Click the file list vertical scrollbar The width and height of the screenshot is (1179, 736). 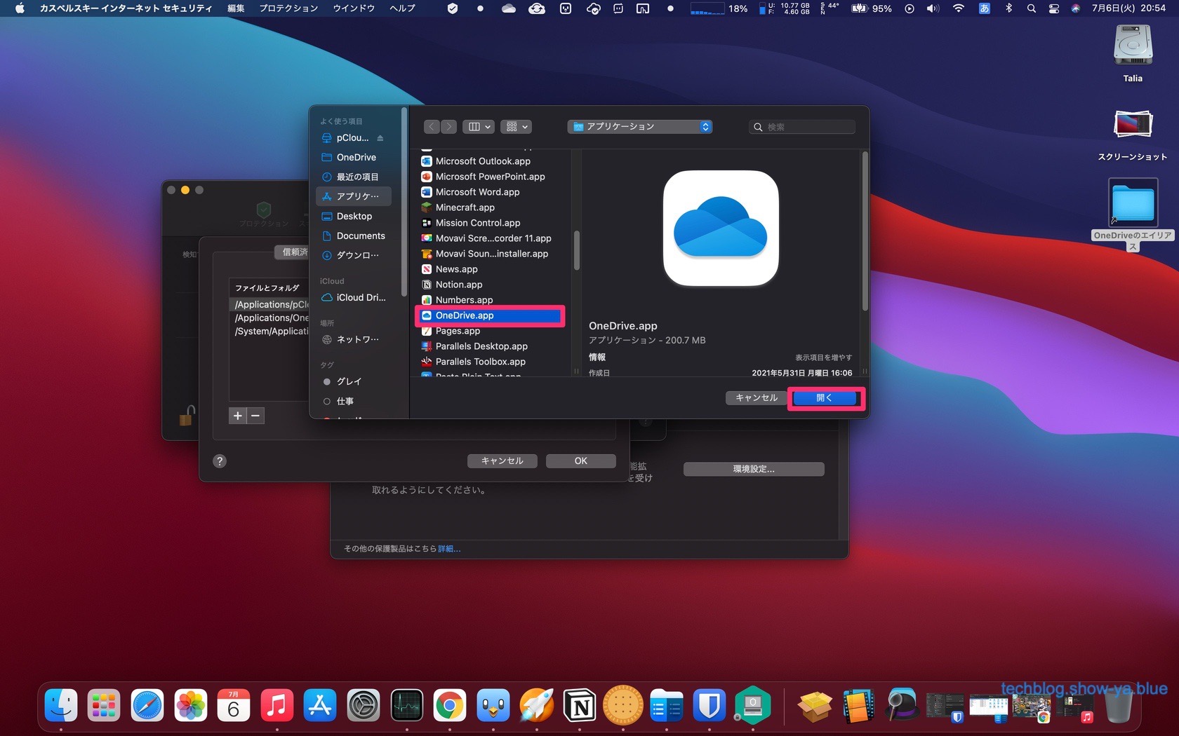(577, 249)
